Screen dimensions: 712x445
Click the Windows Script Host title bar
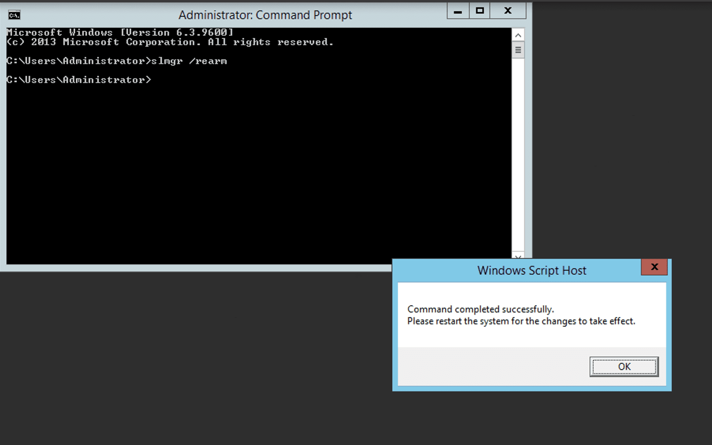coord(531,271)
